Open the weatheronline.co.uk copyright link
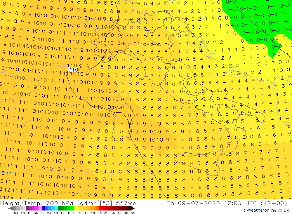 click(x=266, y=210)
